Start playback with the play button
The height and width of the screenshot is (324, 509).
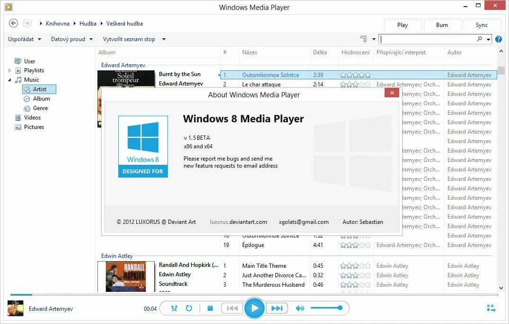[254, 308]
